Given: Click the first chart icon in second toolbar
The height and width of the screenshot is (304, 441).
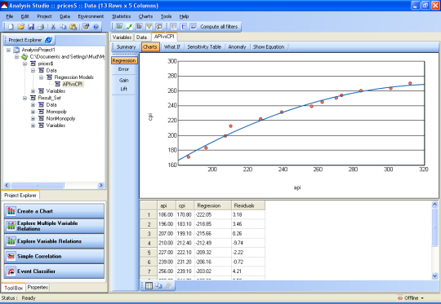Looking at the screenshot, I should click(119, 27).
